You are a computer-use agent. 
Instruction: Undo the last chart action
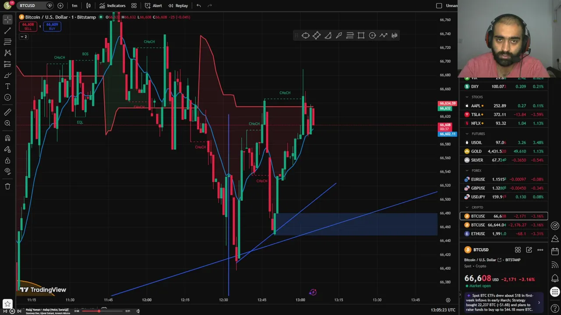199,6
